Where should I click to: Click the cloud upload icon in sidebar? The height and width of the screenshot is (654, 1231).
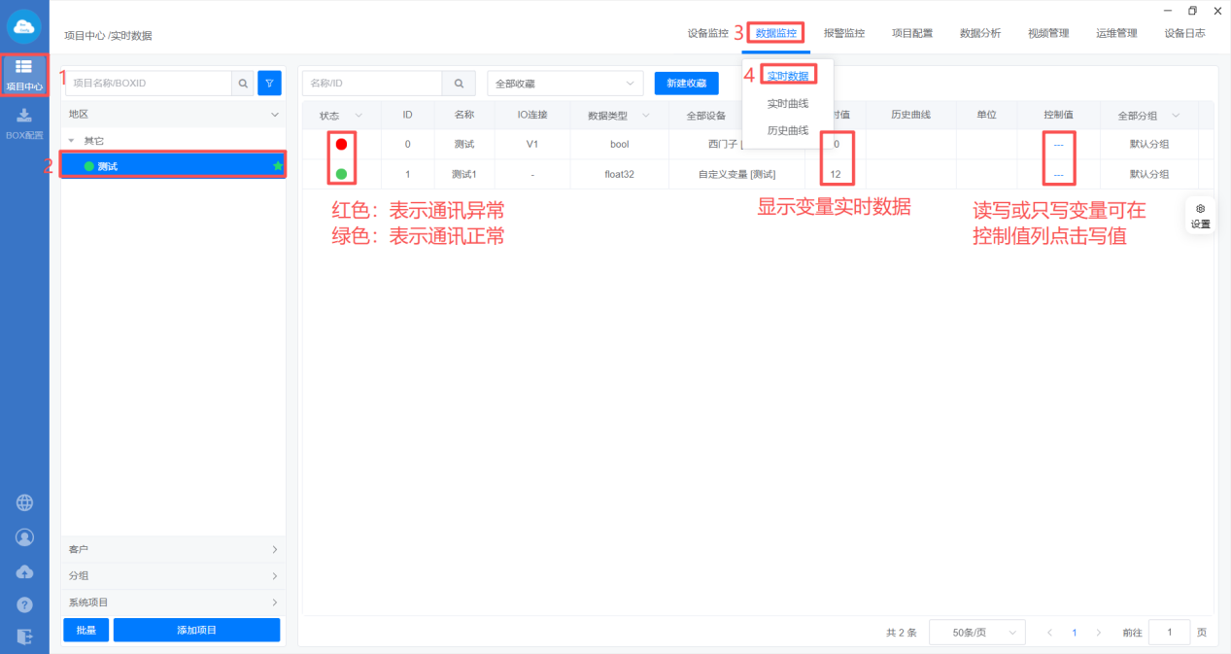pos(24,571)
